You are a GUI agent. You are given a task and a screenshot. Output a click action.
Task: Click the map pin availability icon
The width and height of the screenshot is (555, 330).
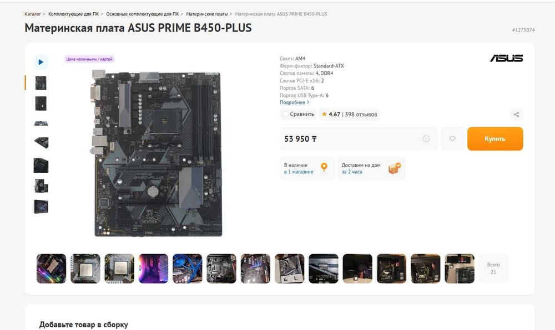coord(324,167)
